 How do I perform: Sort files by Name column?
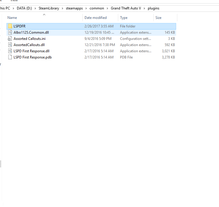coord(44,18)
